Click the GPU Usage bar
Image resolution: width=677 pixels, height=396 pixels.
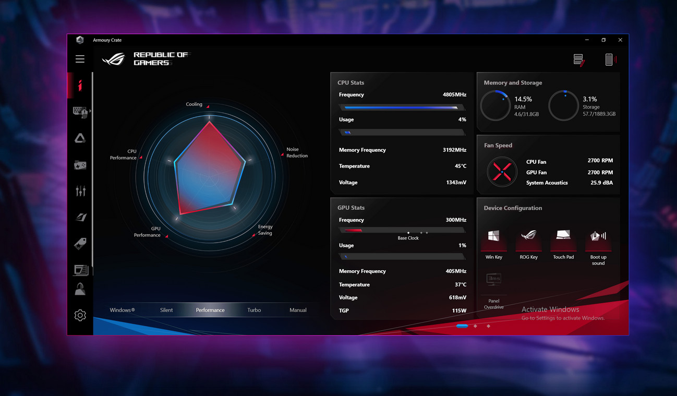402,256
